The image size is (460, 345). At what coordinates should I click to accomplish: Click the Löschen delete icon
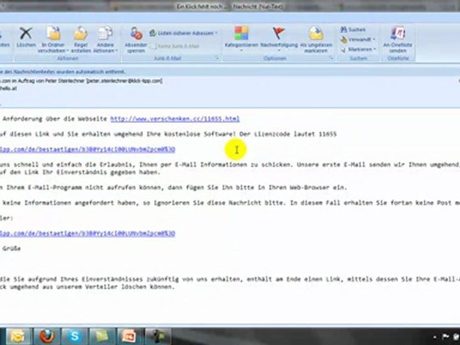coord(26,37)
